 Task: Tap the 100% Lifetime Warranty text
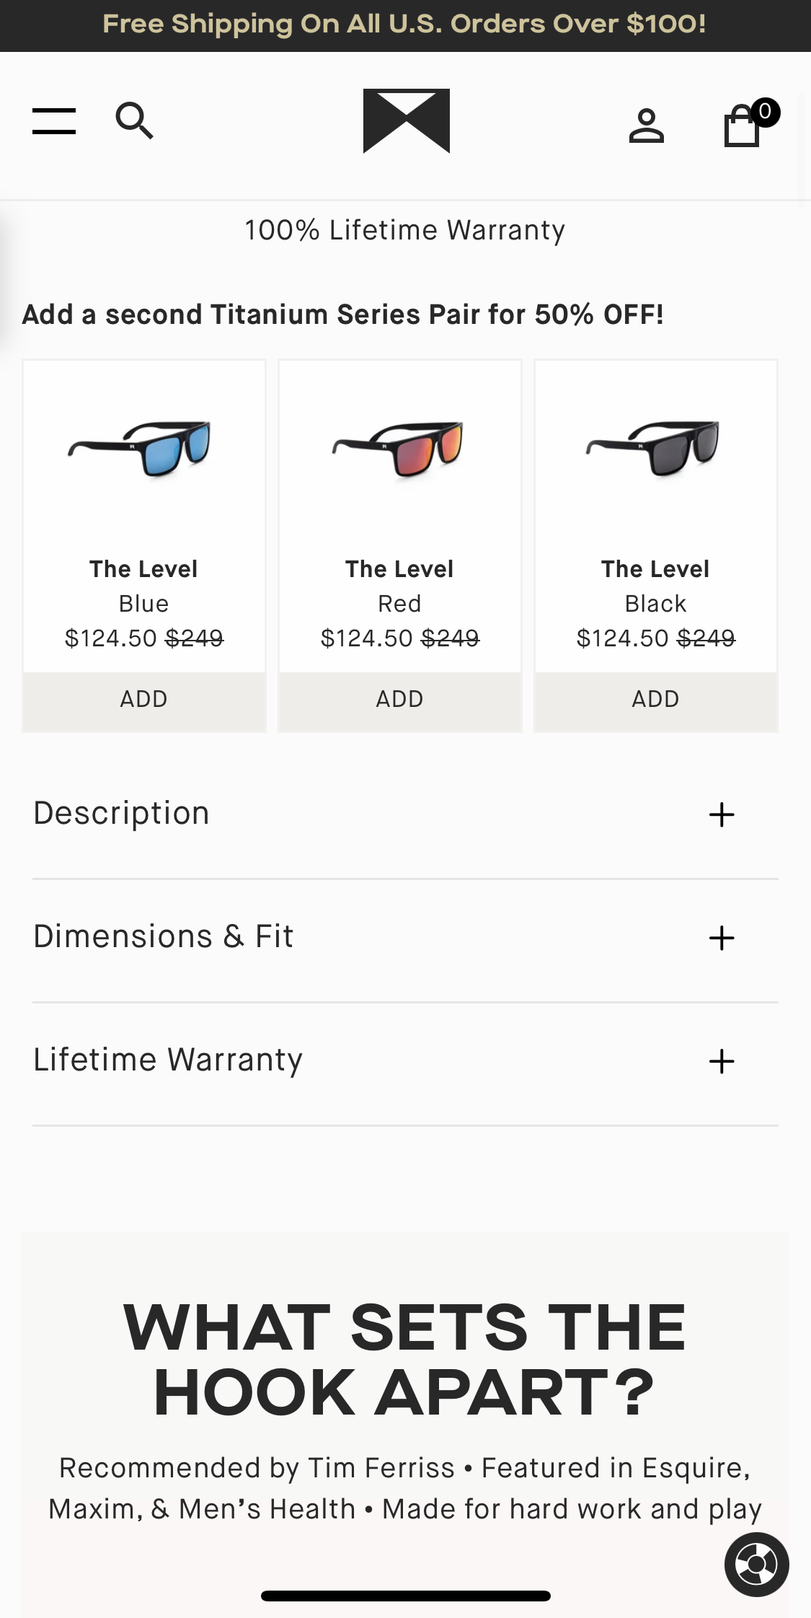404,231
